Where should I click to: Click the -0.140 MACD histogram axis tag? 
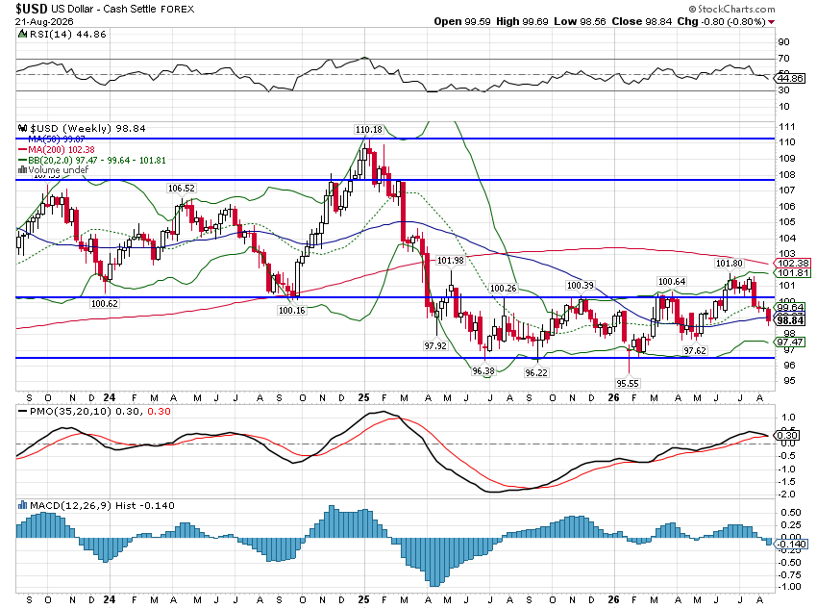[791, 545]
